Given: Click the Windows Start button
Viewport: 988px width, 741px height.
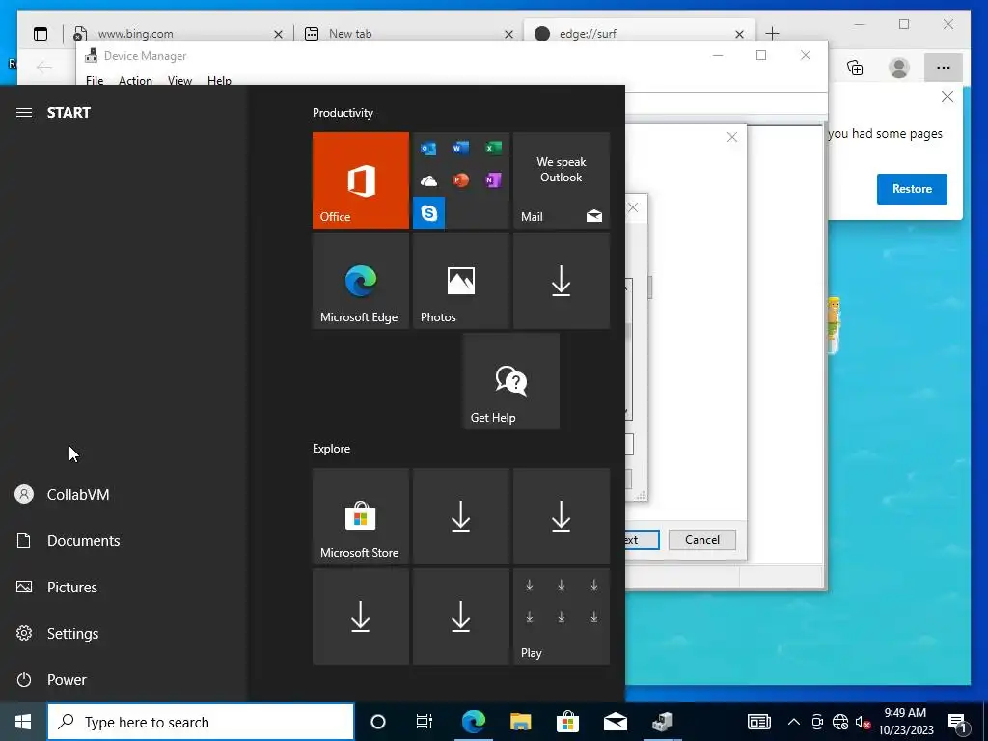Looking at the screenshot, I should point(23,722).
